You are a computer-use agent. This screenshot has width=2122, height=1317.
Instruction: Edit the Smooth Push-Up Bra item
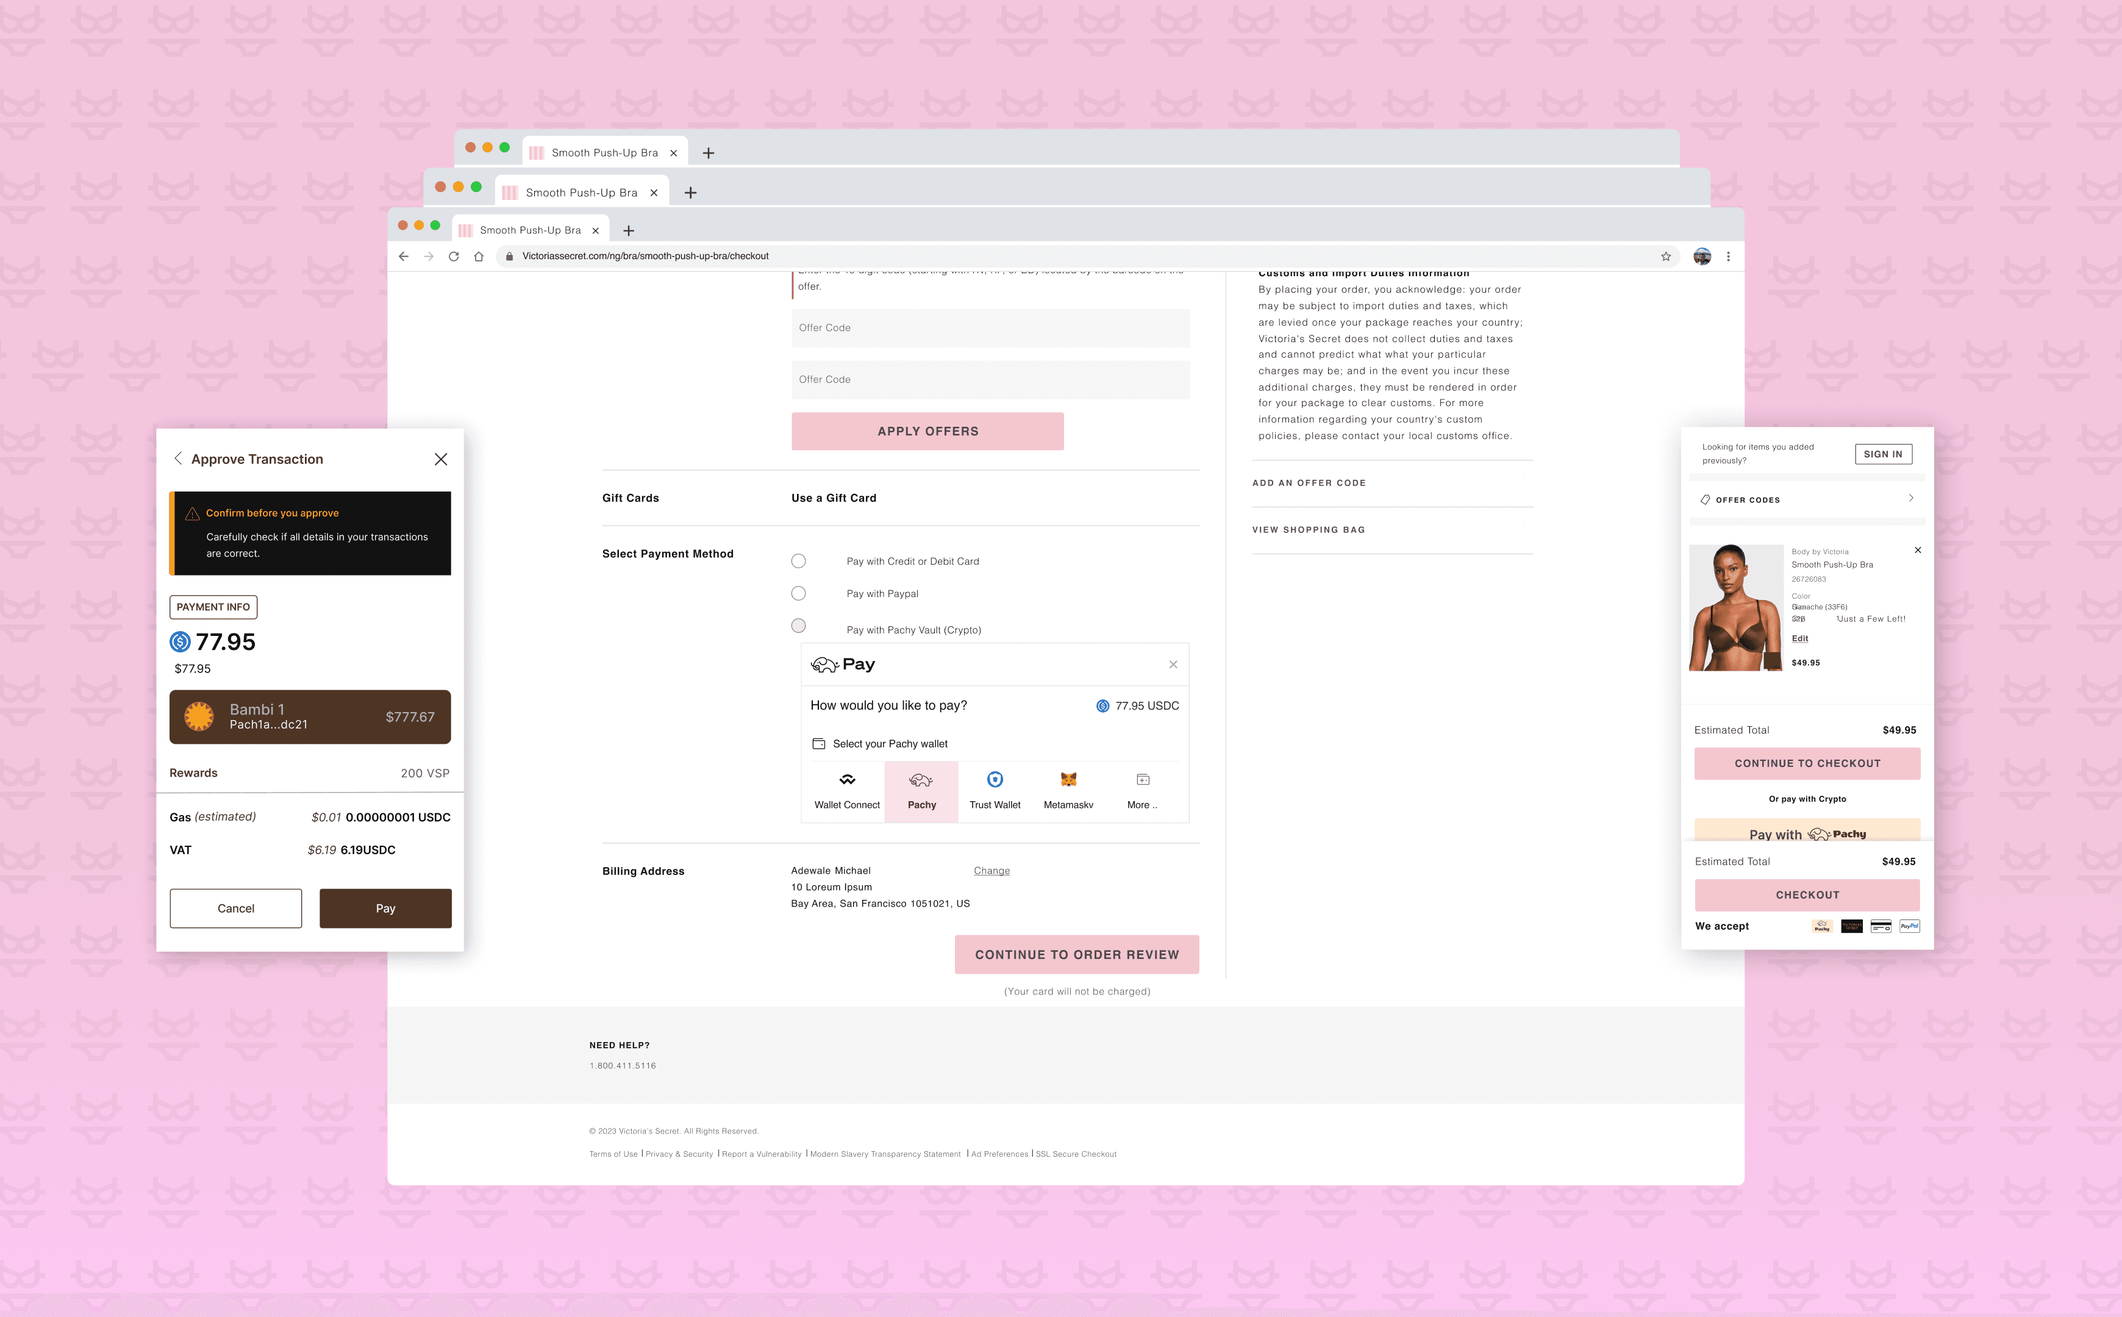[1799, 638]
